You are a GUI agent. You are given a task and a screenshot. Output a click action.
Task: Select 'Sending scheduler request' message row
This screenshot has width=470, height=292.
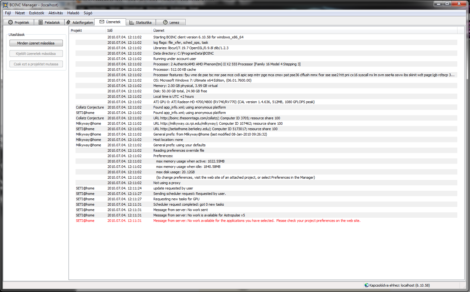click(266, 194)
